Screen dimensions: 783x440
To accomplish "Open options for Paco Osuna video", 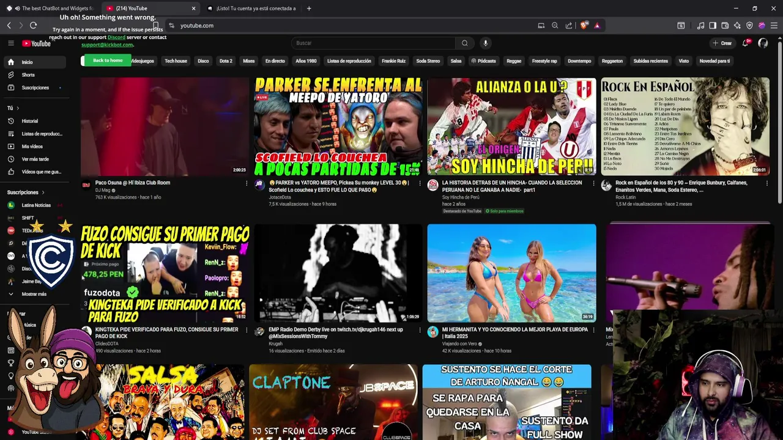I will click(247, 183).
